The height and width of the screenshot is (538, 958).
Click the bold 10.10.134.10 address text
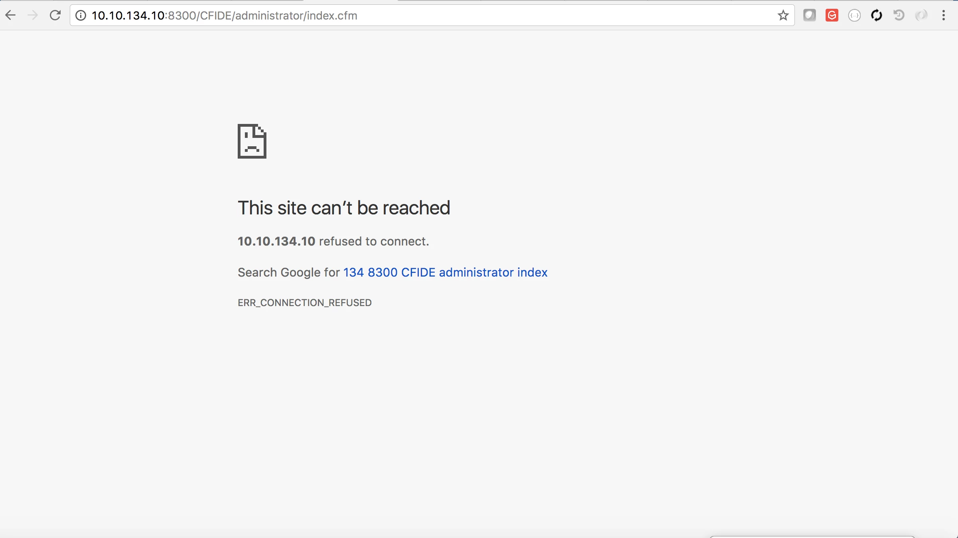point(276,242)
